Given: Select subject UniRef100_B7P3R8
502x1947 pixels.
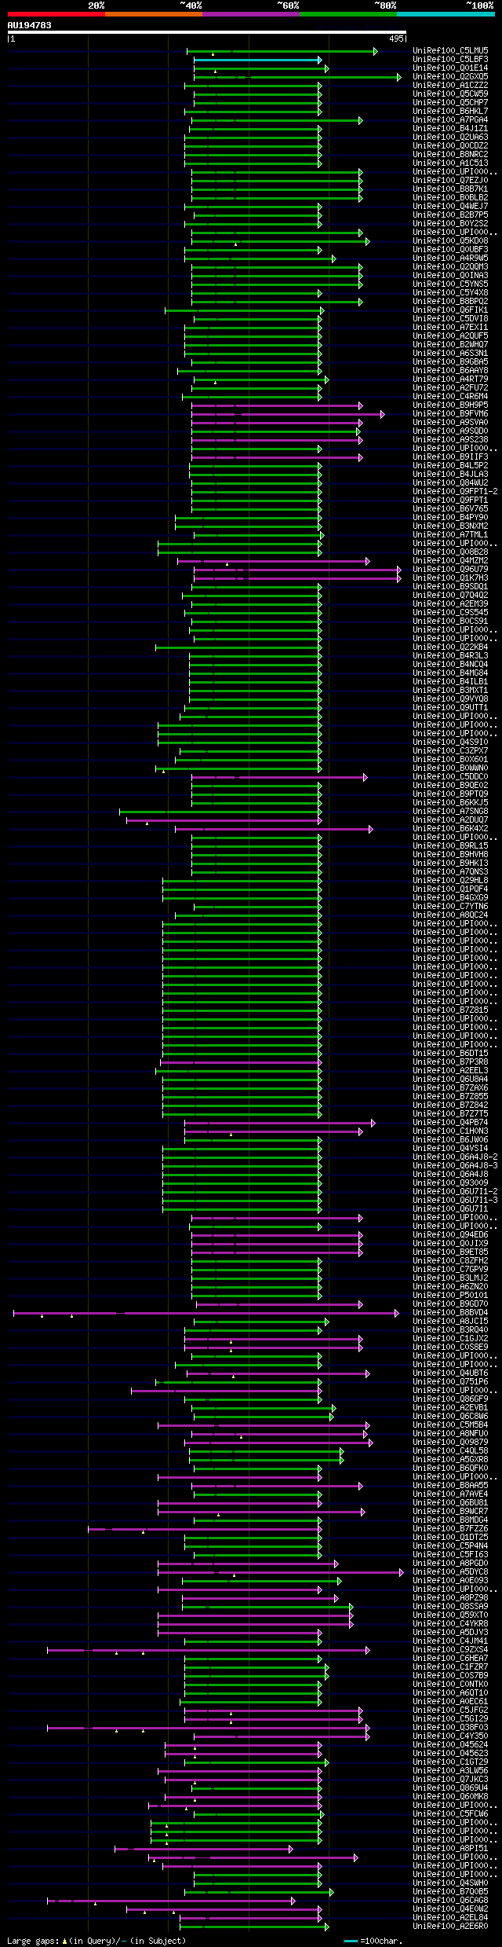Looking at the screenshot, I should [x=450, y=1062].
